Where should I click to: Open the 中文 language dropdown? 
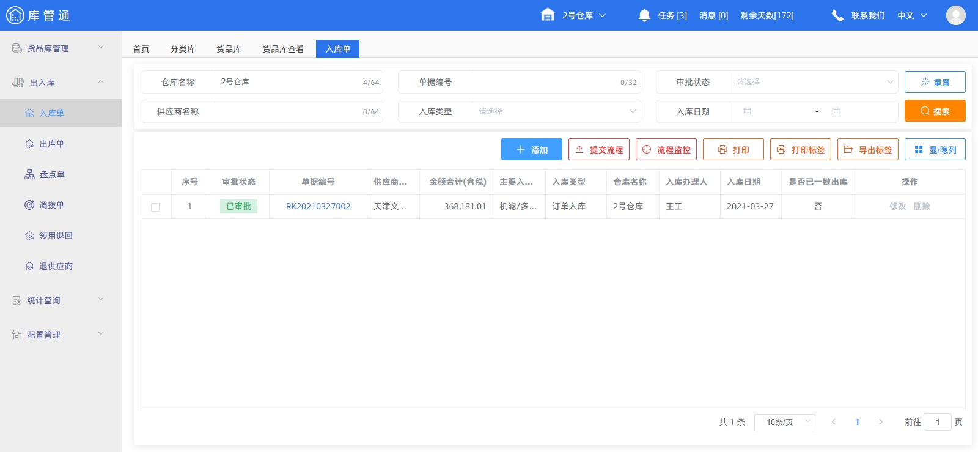(912, 15)
